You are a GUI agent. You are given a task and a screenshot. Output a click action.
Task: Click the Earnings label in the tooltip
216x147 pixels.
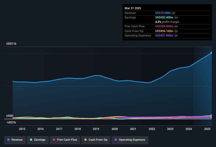pyautogui.click(x=130, y=17)
